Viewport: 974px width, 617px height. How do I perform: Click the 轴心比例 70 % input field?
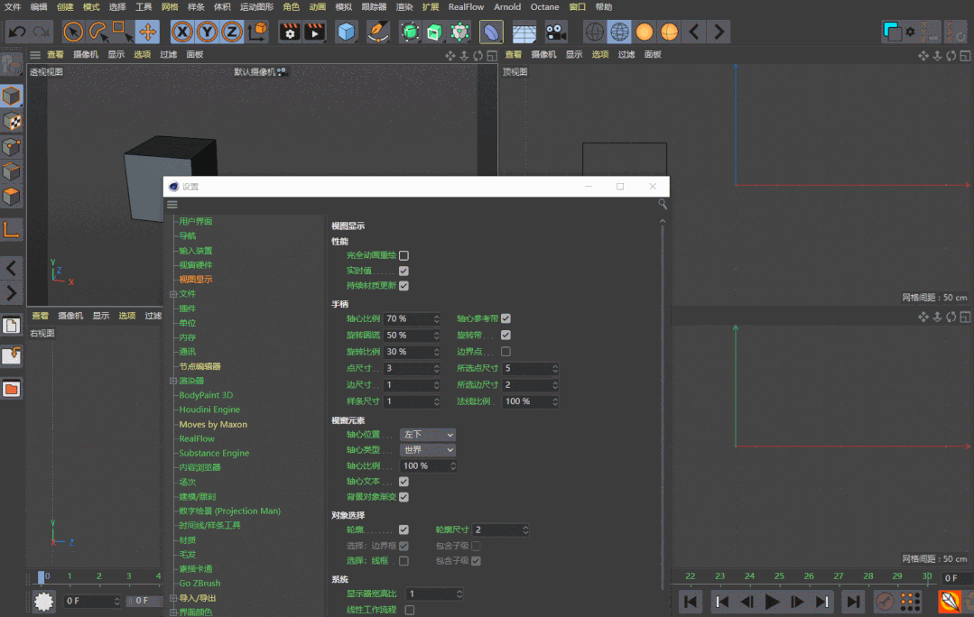(408, 319)
